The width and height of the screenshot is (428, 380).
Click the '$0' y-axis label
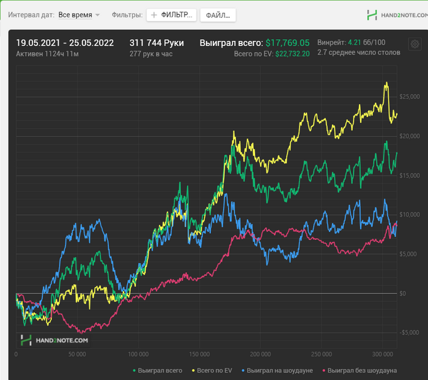pos(402,293)
